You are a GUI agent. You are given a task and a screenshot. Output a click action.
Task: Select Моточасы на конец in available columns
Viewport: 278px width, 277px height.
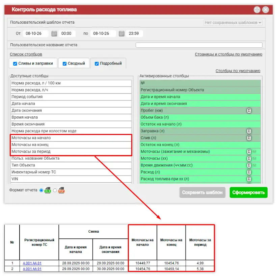coord(71,145)
